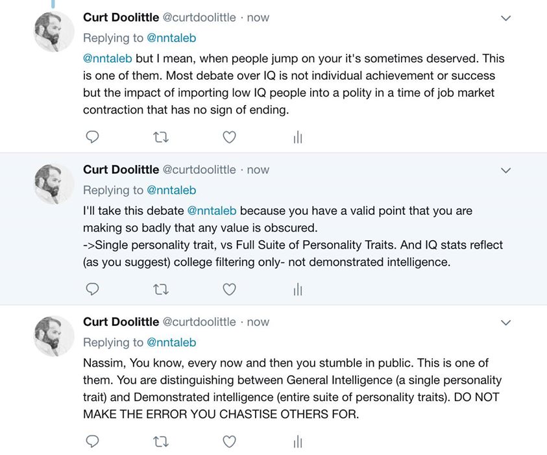Screen dimensions: 547x455
Task: Open the last tweet's chevron menu
Action: click(x=506, y=323)
